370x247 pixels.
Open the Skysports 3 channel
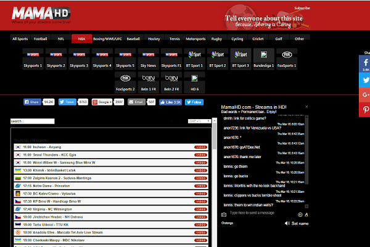79,59
